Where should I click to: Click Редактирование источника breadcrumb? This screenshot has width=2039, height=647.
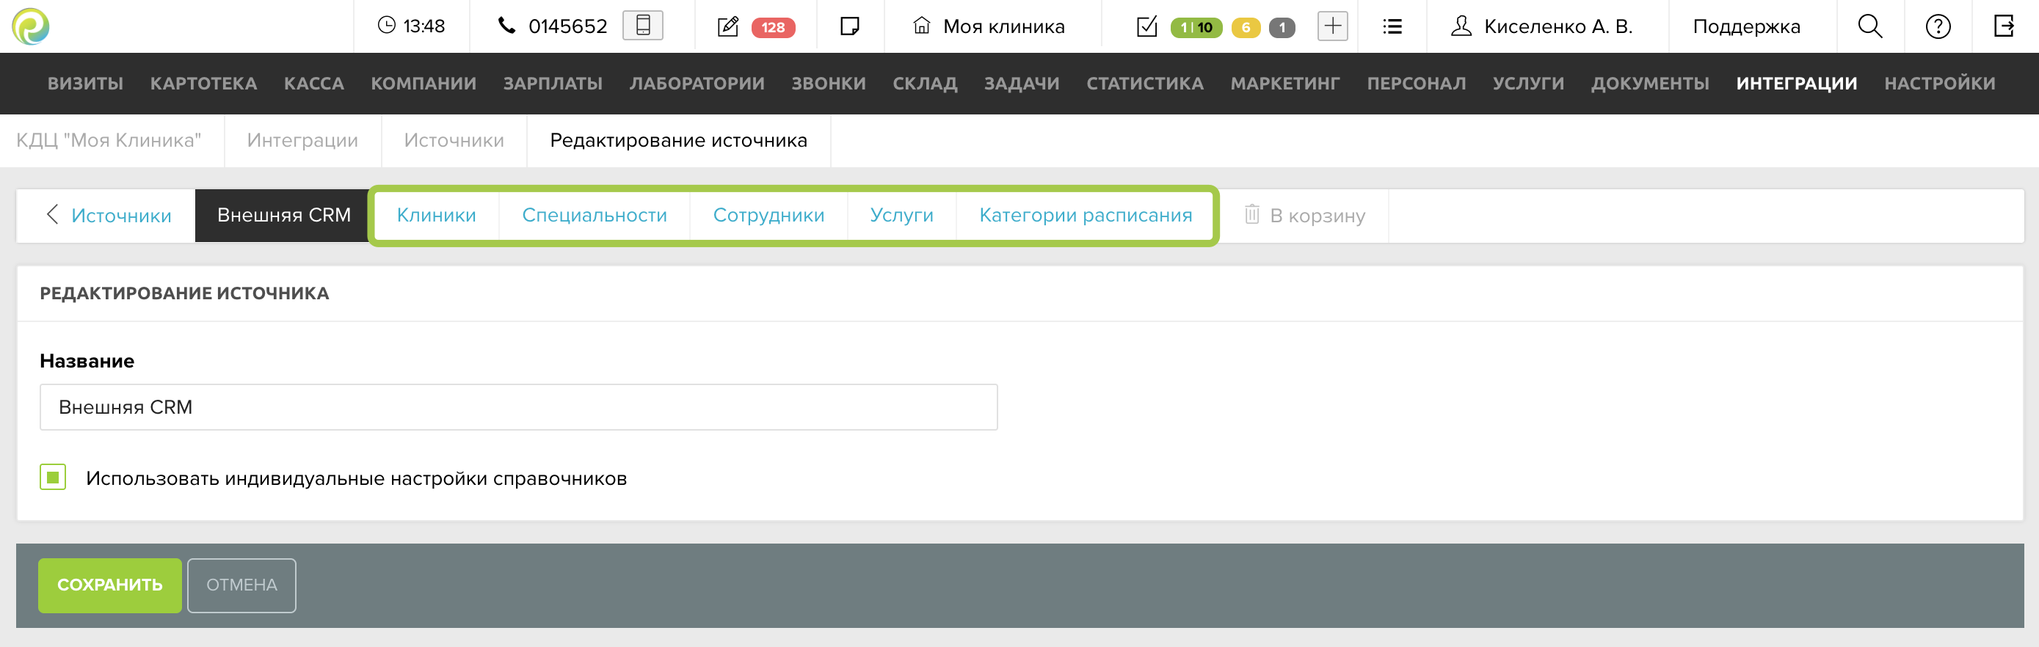[x=678, y=140]
